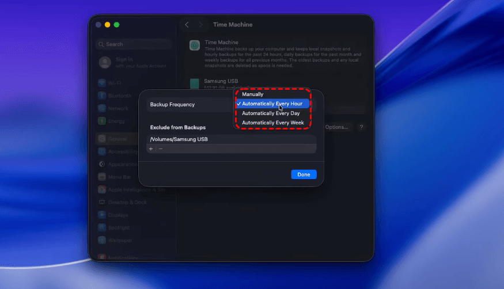Set backups to Automatically Every Week
Viewport: 504px width, 289px height.
click(x=272, y=123)
